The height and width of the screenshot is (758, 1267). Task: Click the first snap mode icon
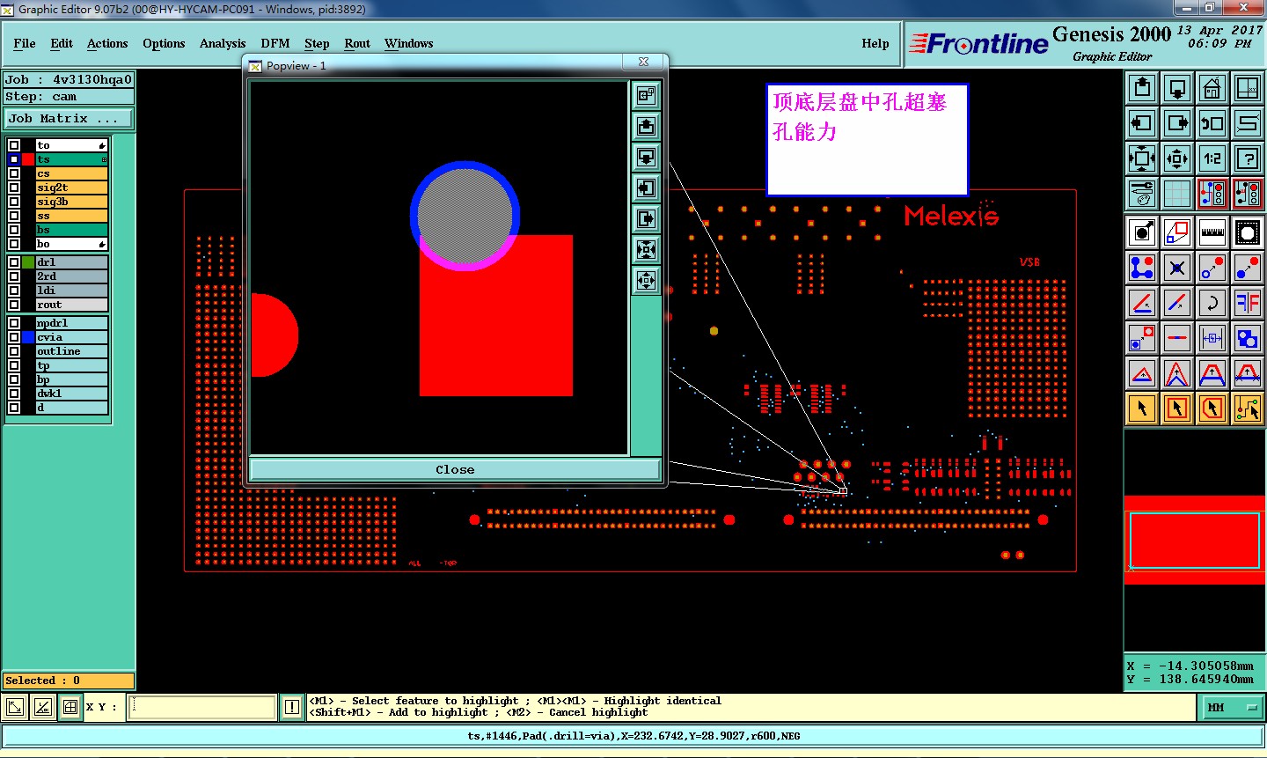[x=15, y=707]
